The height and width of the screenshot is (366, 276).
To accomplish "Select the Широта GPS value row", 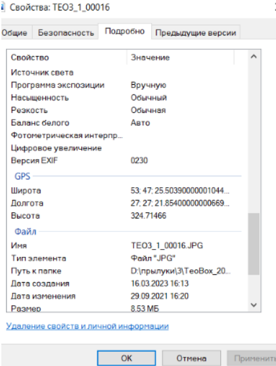I will pyautogui.click(x=126, y=191).
